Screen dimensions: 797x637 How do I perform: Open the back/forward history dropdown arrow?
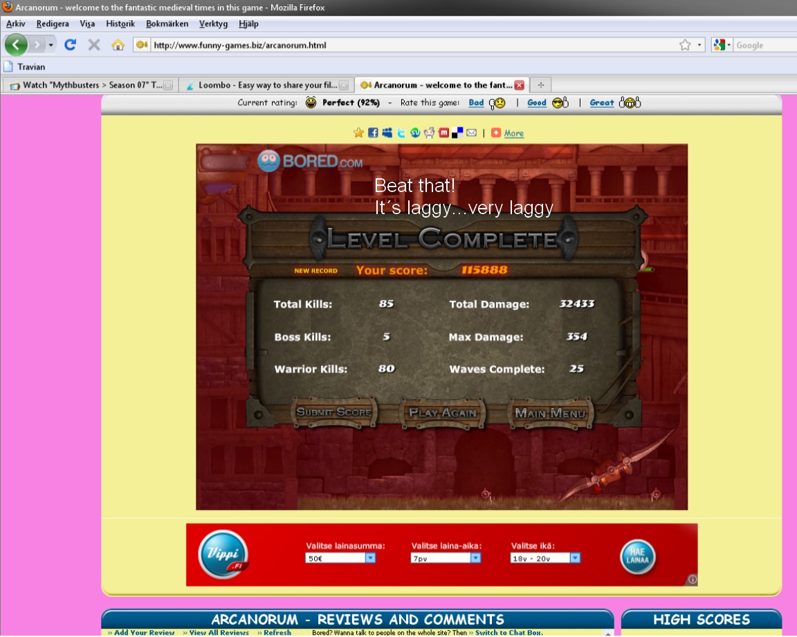click(51, 45)
